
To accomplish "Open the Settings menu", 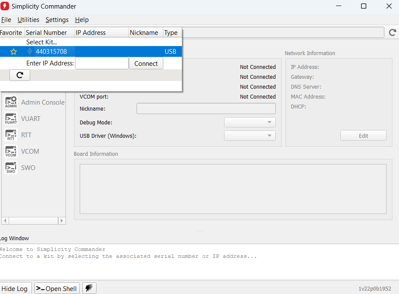I will click(57, 20).
